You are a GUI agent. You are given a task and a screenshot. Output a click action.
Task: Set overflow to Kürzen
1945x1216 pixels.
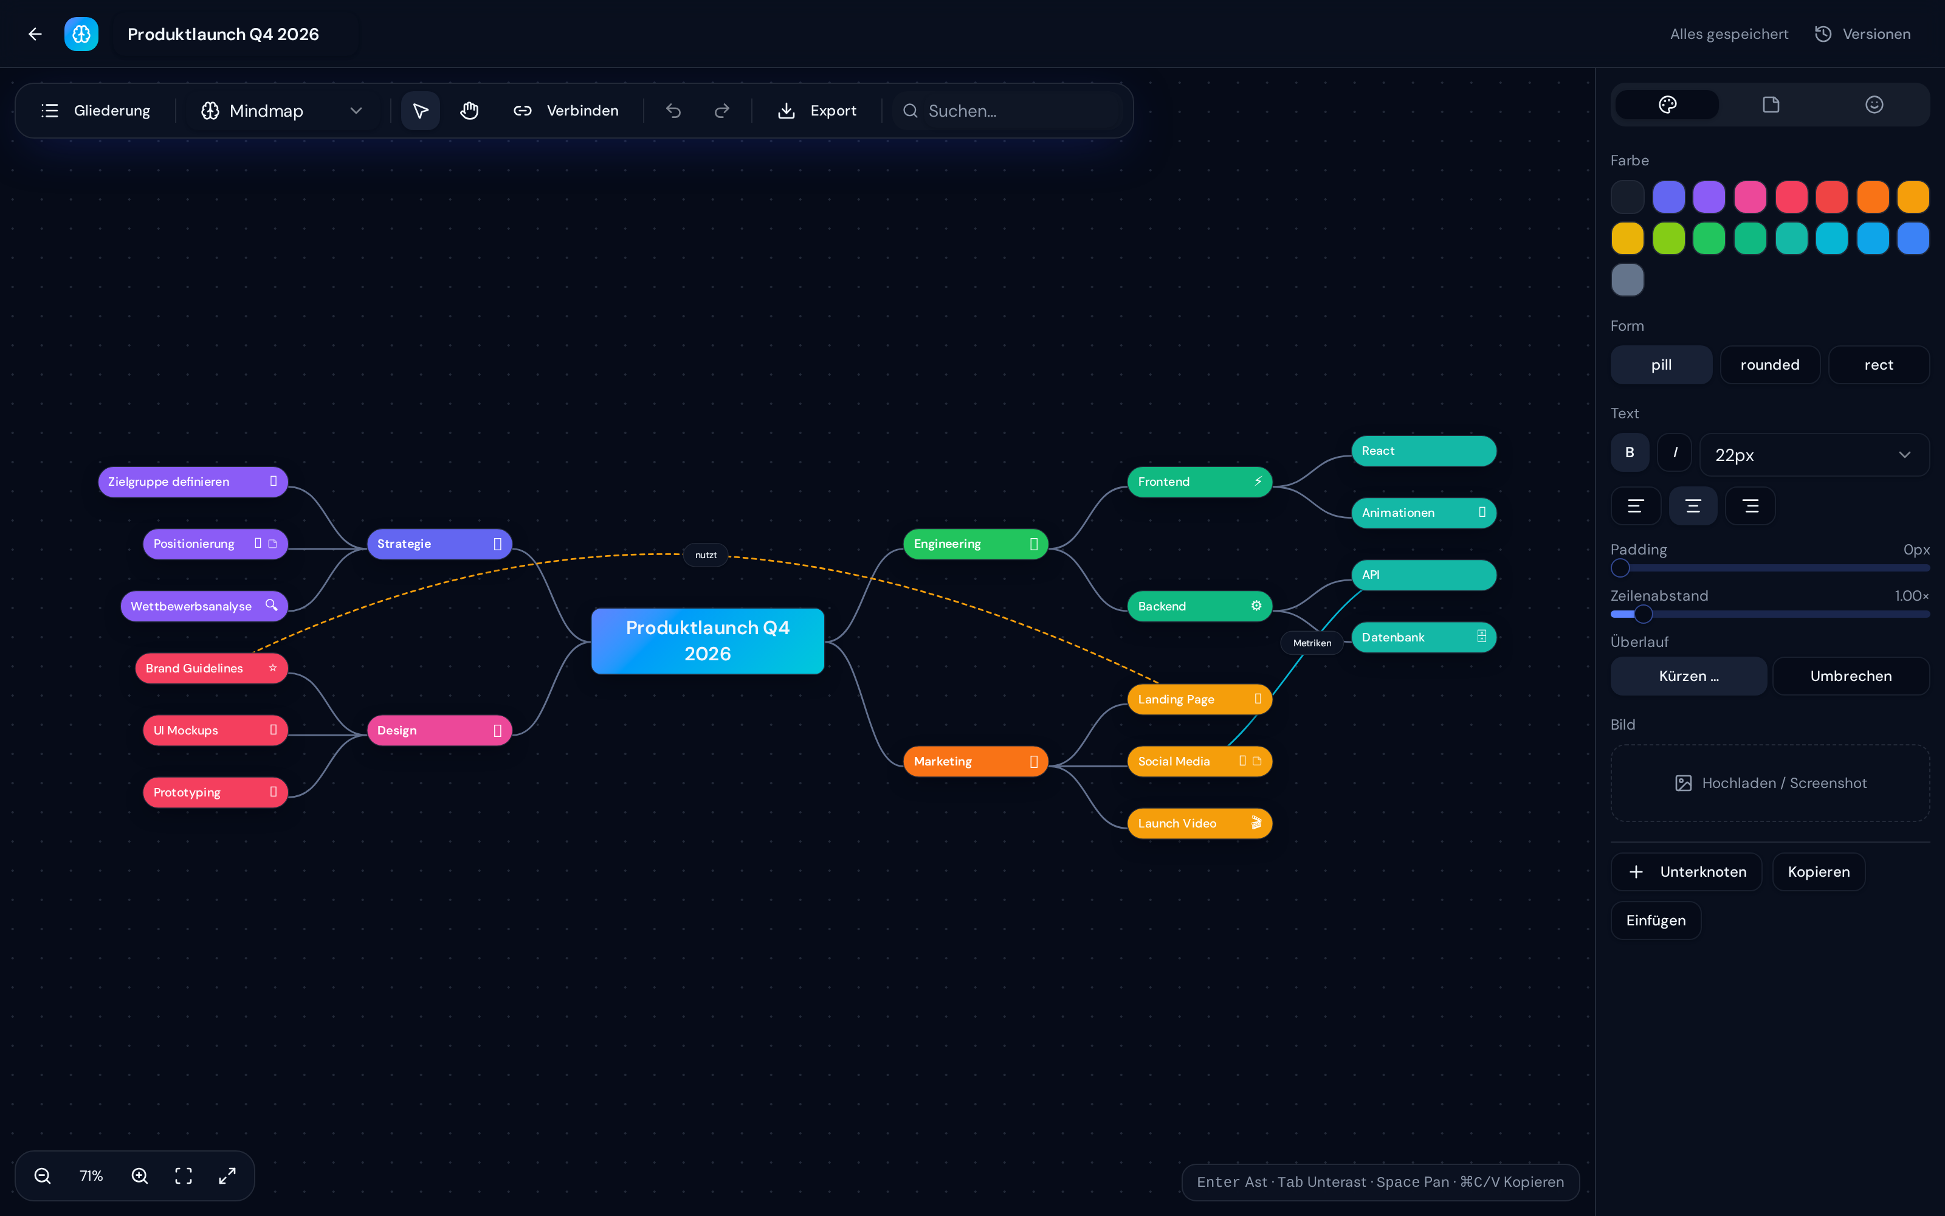coord(1689,676)
